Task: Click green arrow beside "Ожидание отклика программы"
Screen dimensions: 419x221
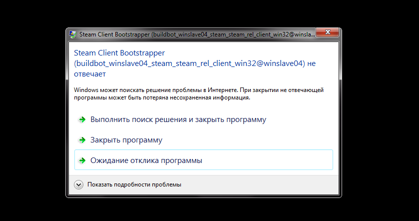Action: (82, 160)
